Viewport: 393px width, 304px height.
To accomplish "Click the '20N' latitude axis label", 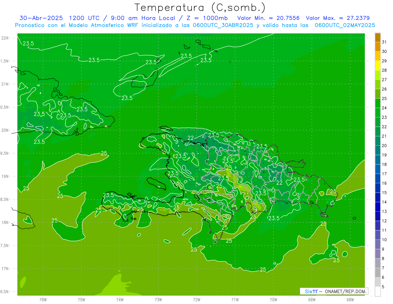I will click(x=6, y=130).
